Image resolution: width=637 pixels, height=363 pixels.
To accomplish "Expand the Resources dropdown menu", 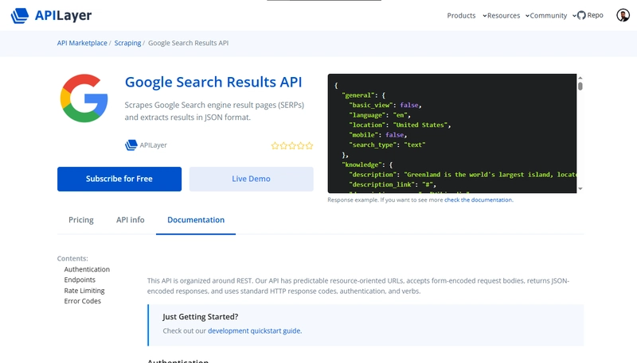I will coord(508,15).
